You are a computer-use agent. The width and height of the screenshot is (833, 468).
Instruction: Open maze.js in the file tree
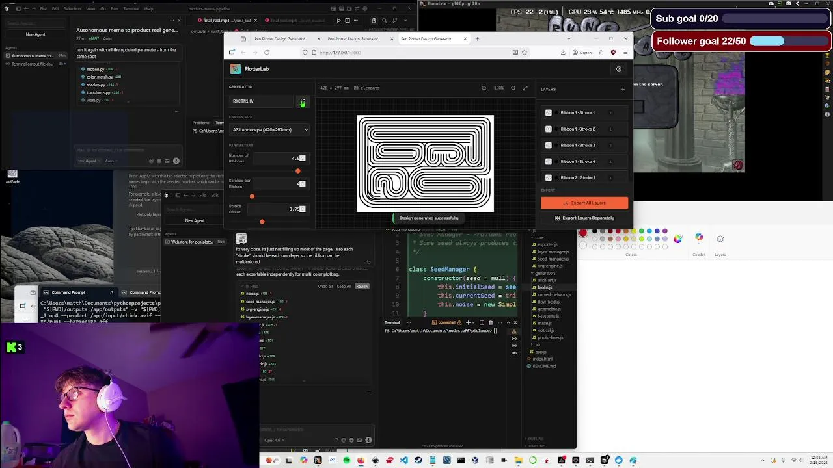click(545, 323)
